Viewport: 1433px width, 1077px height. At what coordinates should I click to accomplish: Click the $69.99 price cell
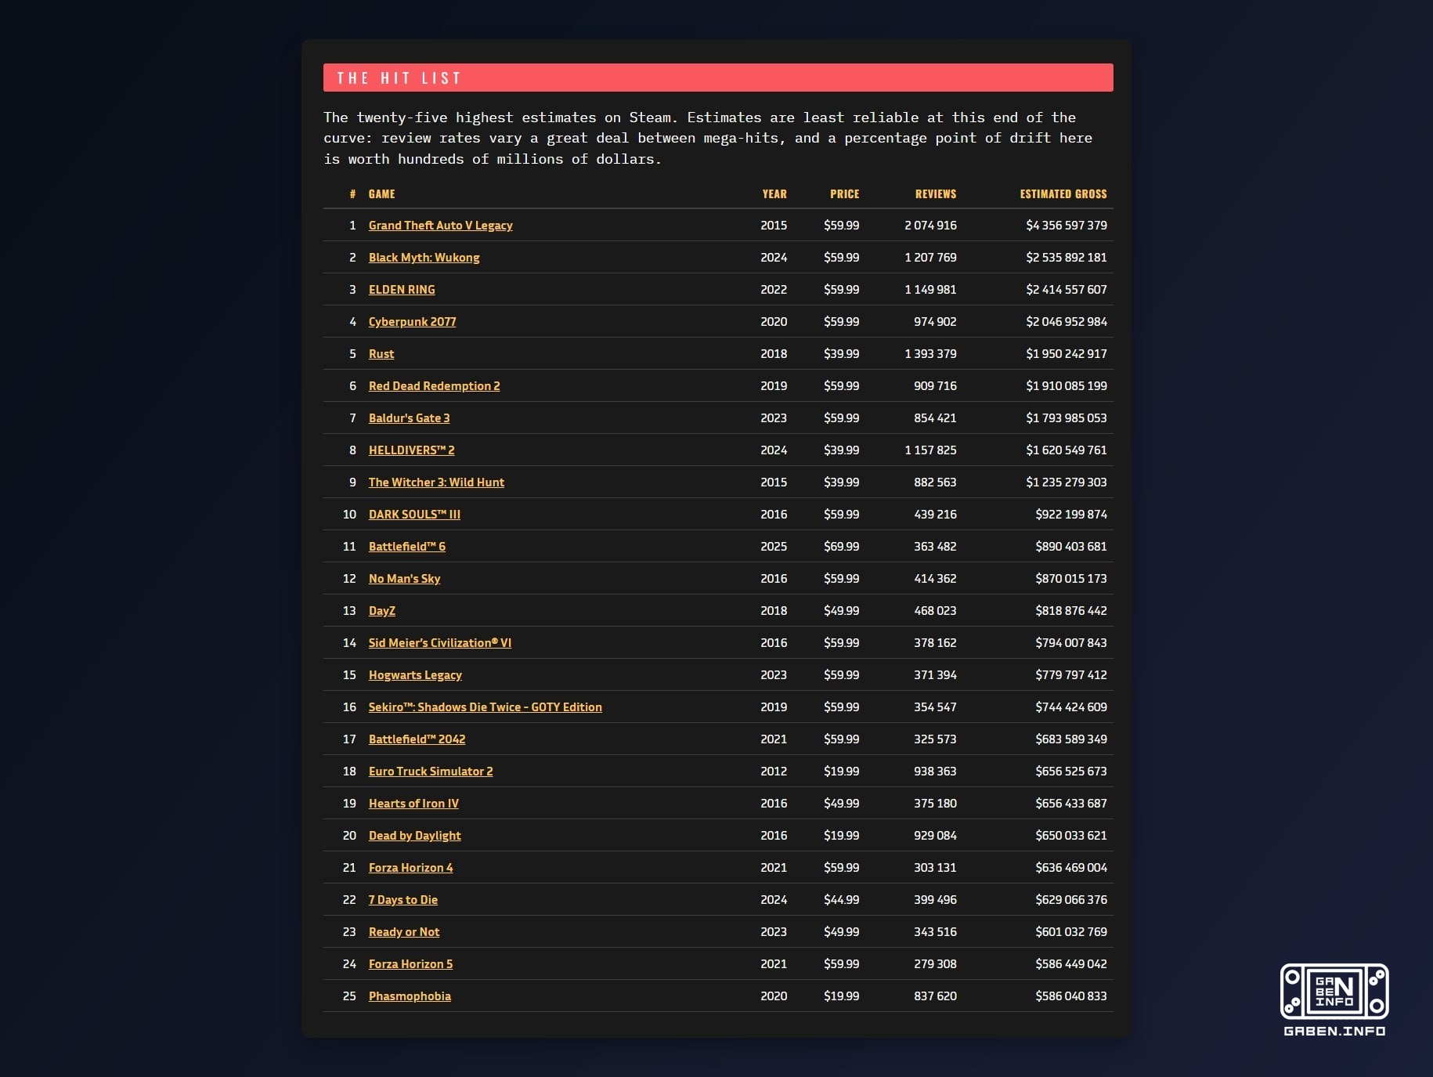click(x=841, y=547)
